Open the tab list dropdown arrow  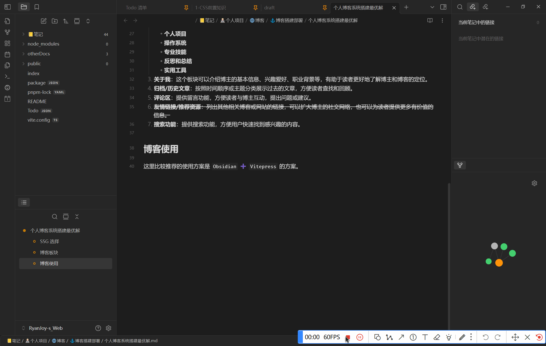(432, 7)
